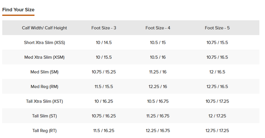Select the Short Xtra Slim (XSS) row label

pos(44,43)
